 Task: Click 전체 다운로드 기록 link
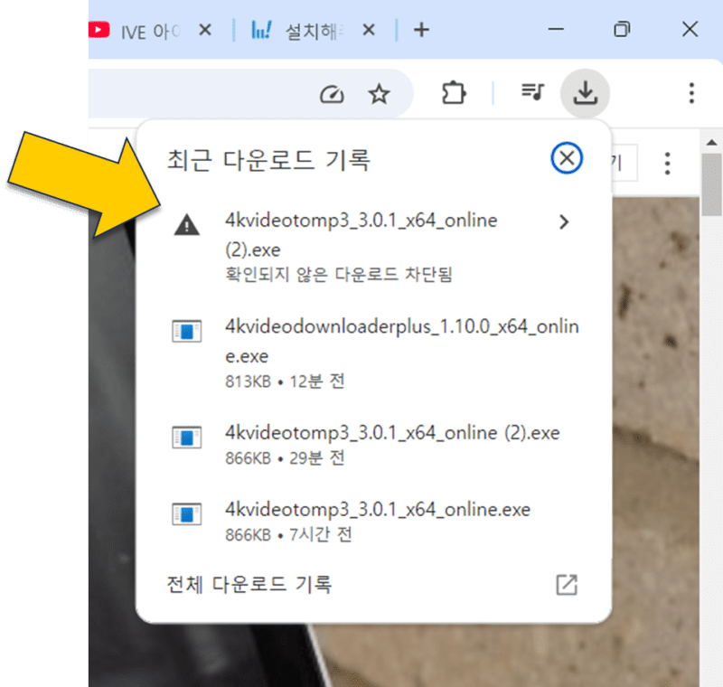pos(249,585)
